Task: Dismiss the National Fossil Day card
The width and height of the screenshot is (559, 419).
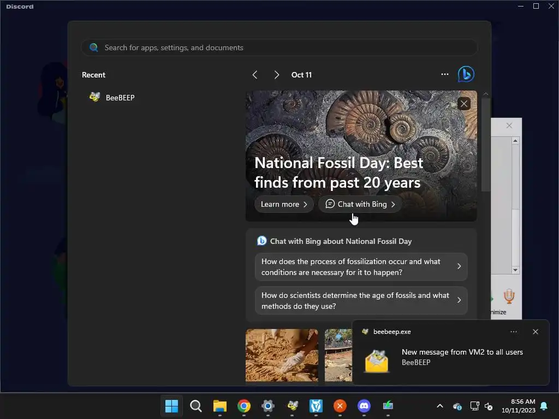Action: pos(464,104)
